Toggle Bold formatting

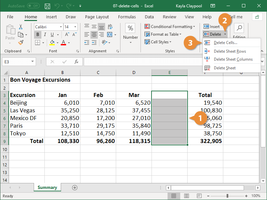[x=38, y=35]
